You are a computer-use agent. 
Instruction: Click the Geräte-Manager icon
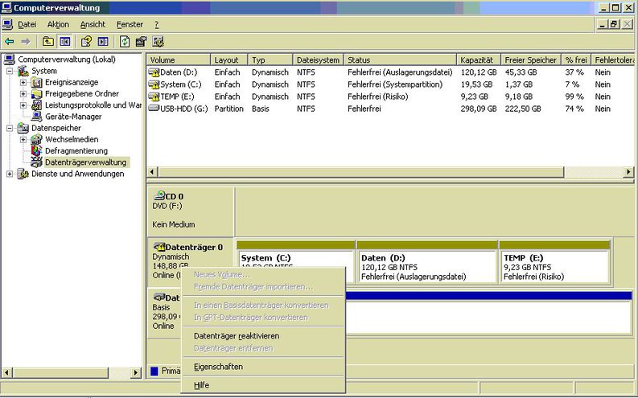37,117
